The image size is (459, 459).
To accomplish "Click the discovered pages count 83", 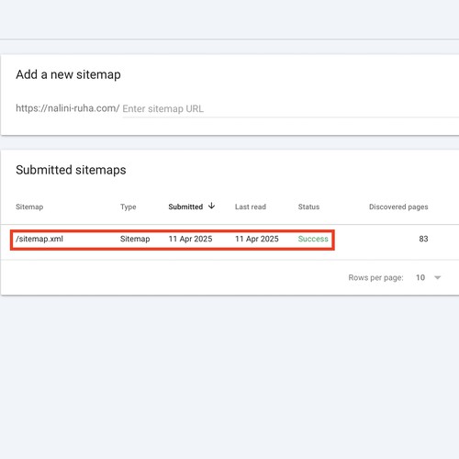I will (423, 239).
